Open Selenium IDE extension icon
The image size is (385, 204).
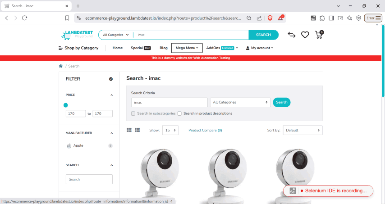click(x=313, y=18)
